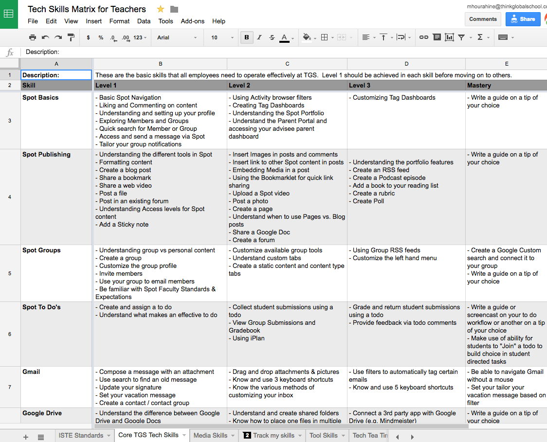Click the blue Share button
Image resolution: width=547 pixels, height=442 pixels.
pyautogui.click(x=523, y=19)
